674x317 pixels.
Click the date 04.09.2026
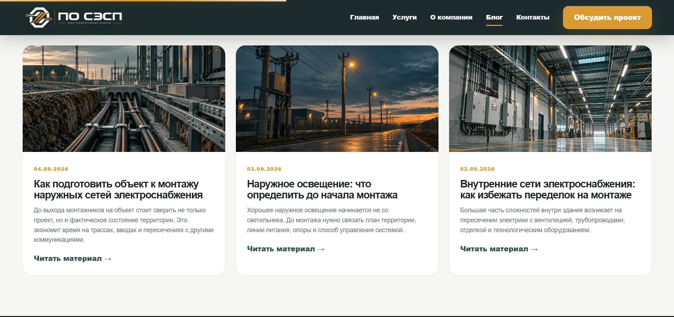point(51,169)
